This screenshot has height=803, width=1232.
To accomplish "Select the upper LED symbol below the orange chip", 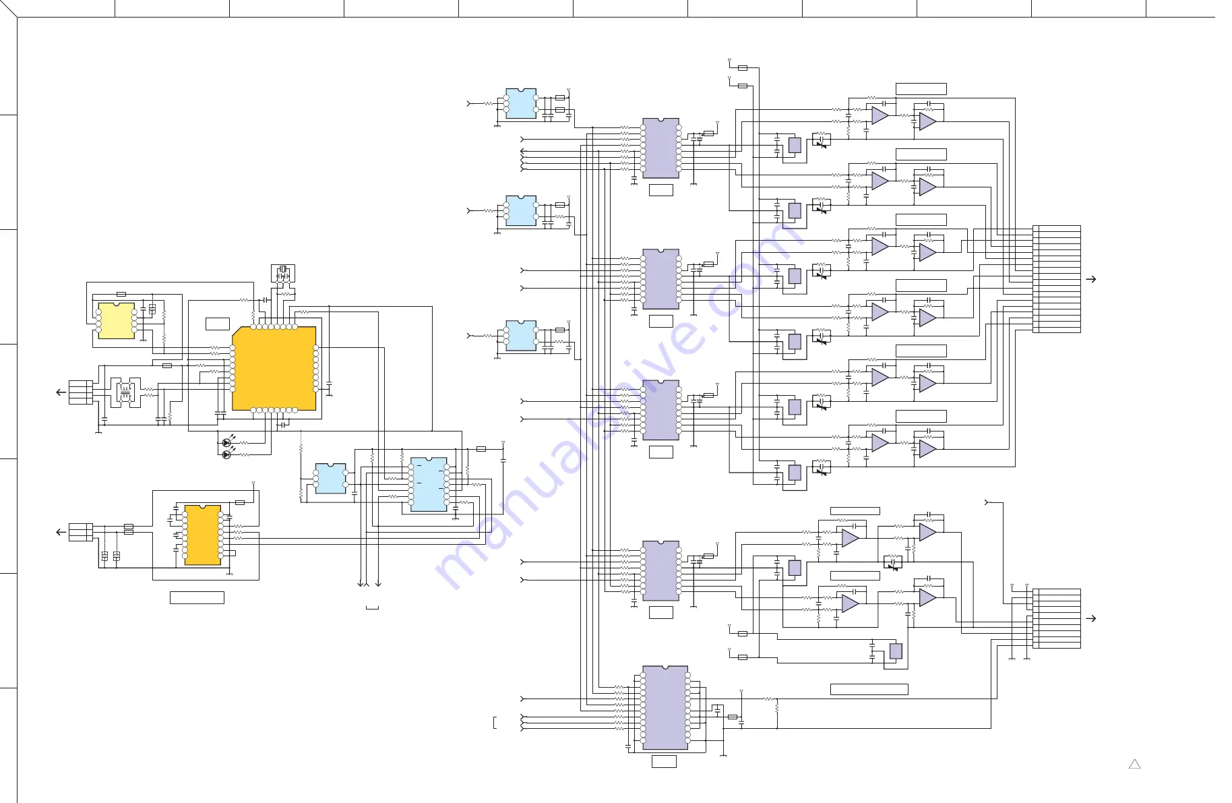I will tap(226, 443).
